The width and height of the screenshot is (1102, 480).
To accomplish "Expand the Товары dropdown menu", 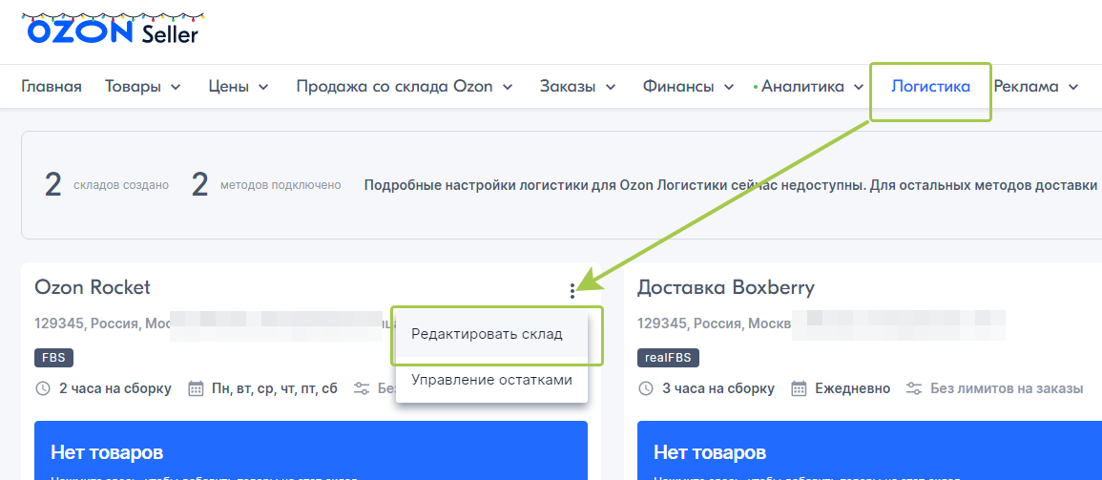I will click(142, 87).
